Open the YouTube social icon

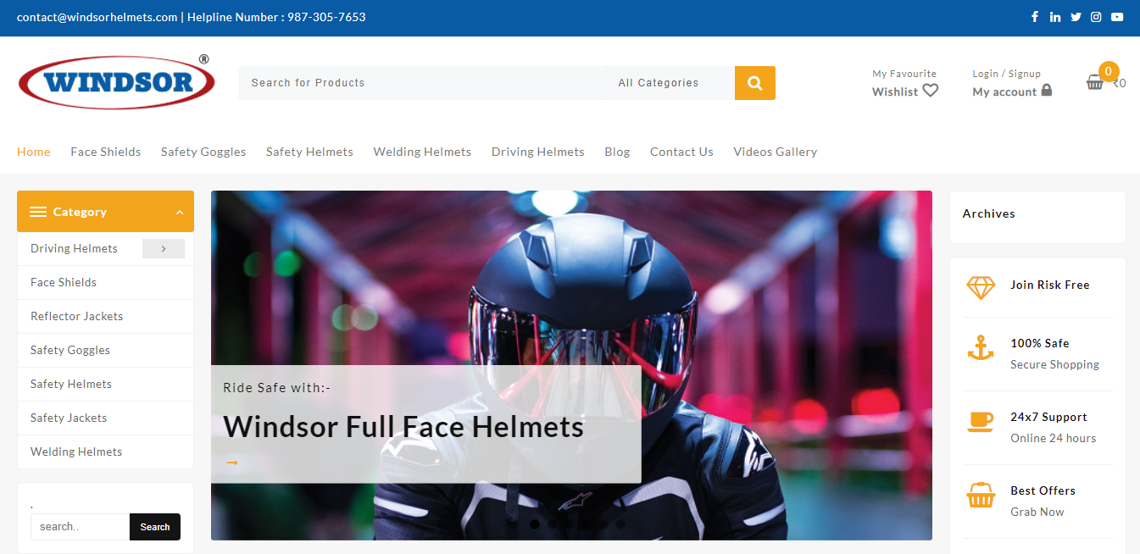pyautogui.click(x=1117, y=17)
